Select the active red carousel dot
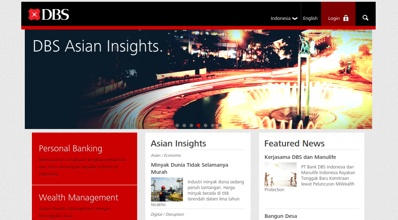 [x=199, y=125]
